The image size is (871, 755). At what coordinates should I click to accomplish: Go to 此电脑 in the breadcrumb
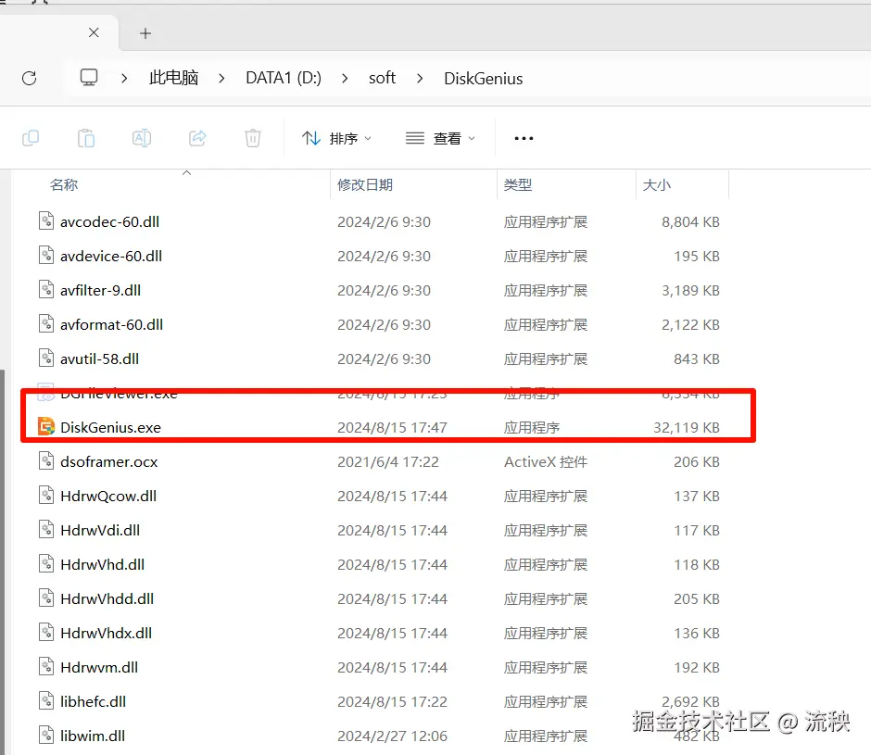tap(174, 78)
